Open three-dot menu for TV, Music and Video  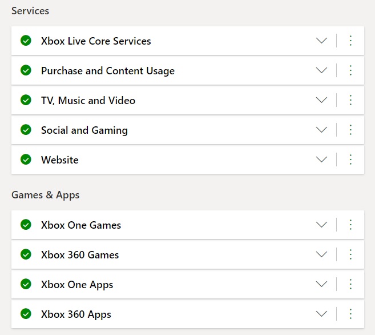pyautogui.click(x=350, y=100)
